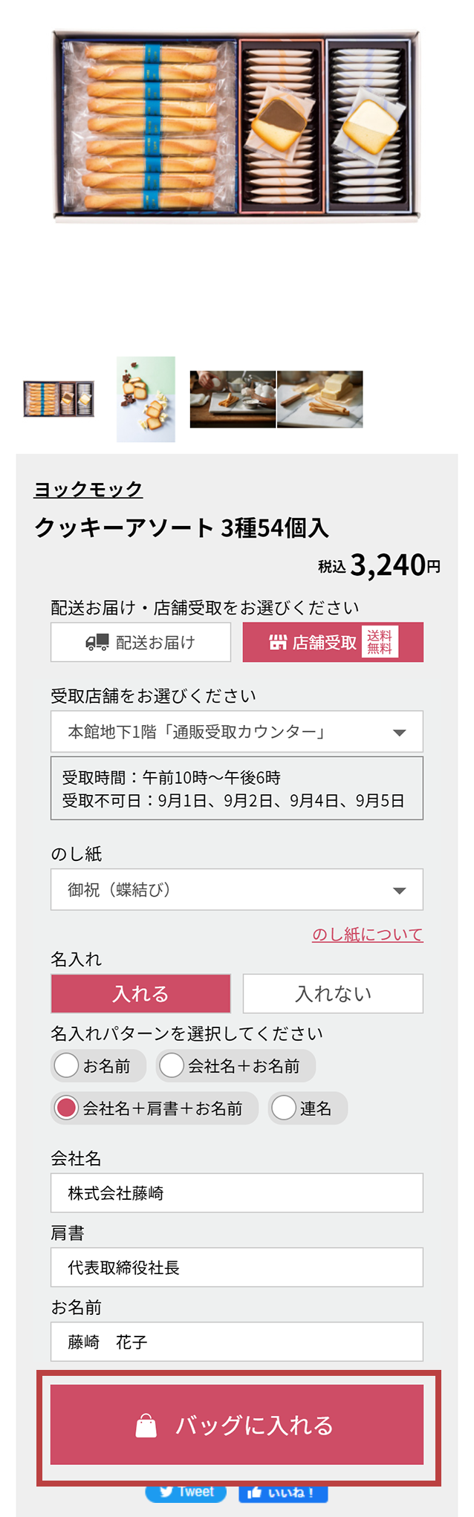Switch to 店舗受取 store pickup option

[332, 643]
